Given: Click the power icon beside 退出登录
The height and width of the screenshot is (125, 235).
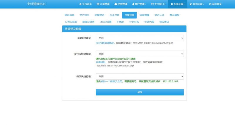Looking at the screenshot, I should (210, 4).
